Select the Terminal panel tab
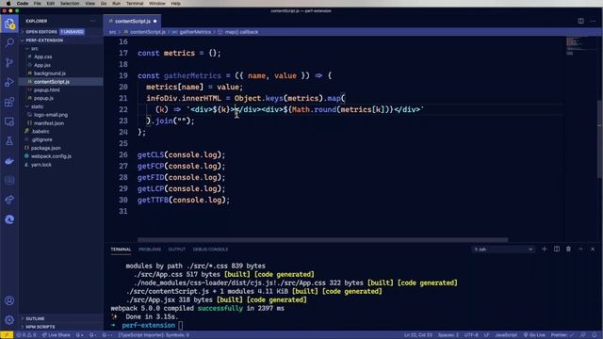This screenshot has height=339, width=603. tap(121, 250)
